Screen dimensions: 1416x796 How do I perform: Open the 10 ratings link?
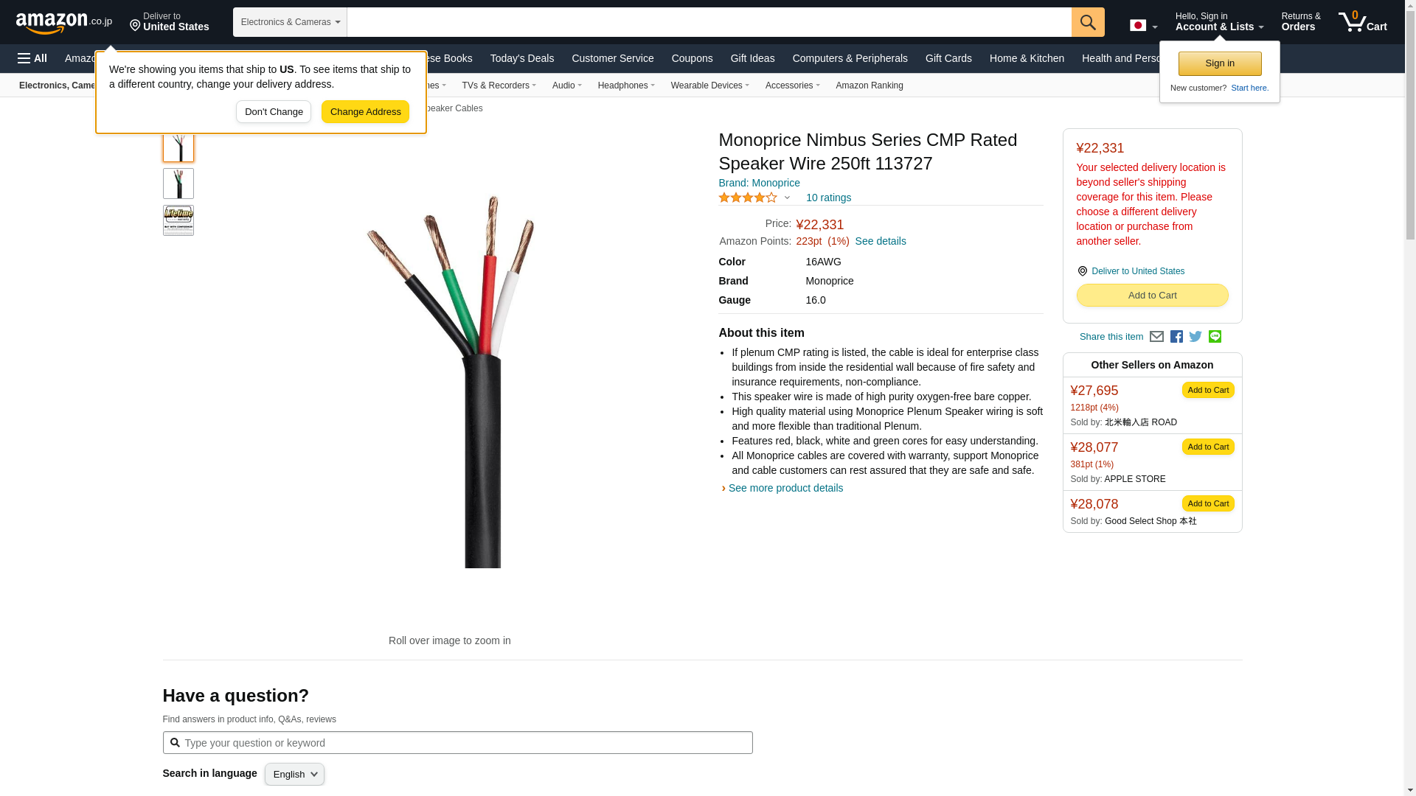pos(828,198)
